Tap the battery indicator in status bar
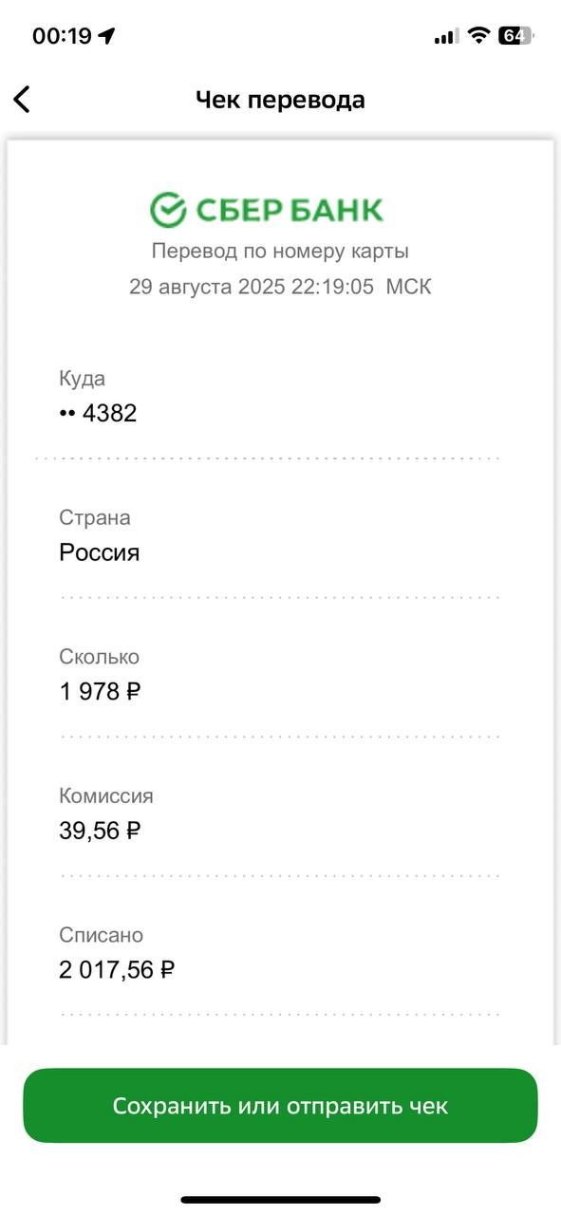Viewport: 561px width, 1215px height. 516,36
